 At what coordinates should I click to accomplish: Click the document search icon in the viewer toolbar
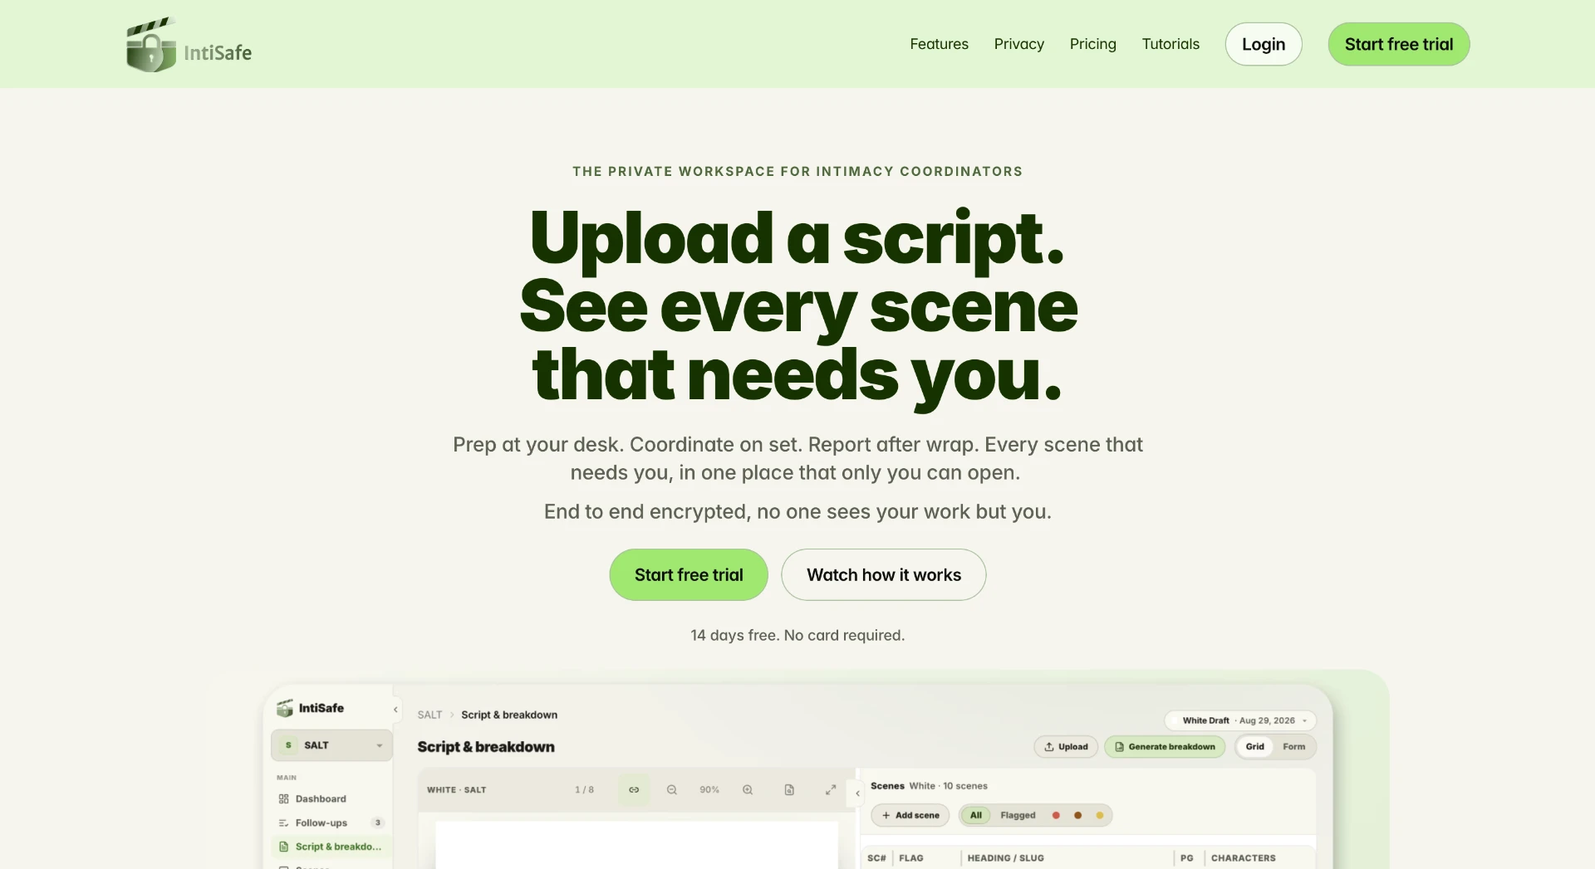click(x=789, y=789)
